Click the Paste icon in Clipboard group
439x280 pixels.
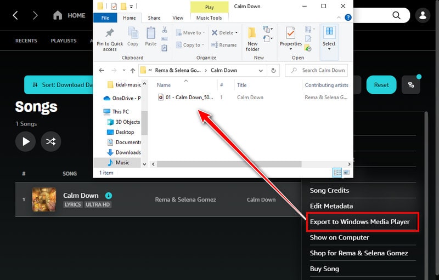[150, 37]
